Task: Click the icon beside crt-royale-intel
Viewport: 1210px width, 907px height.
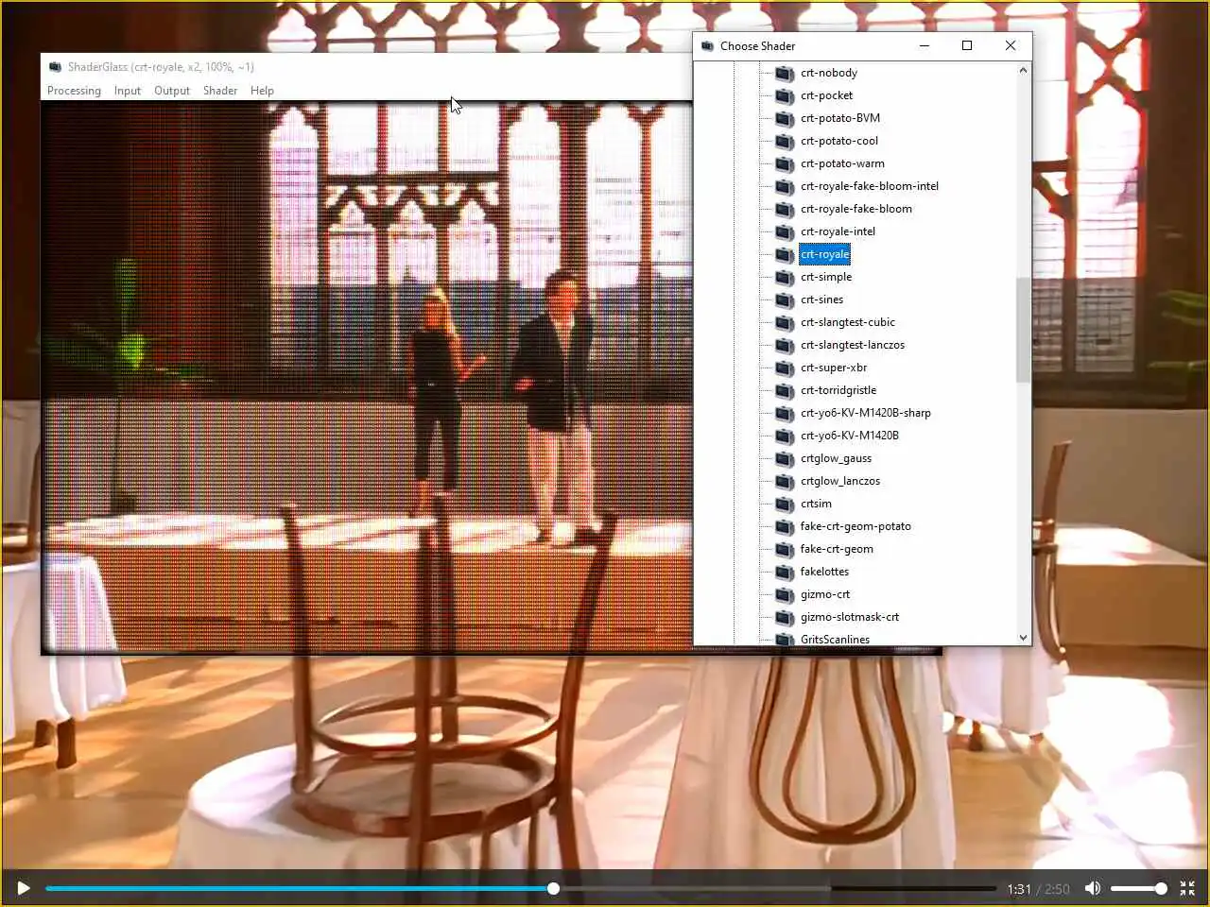Action: click(x=785, y=231)
